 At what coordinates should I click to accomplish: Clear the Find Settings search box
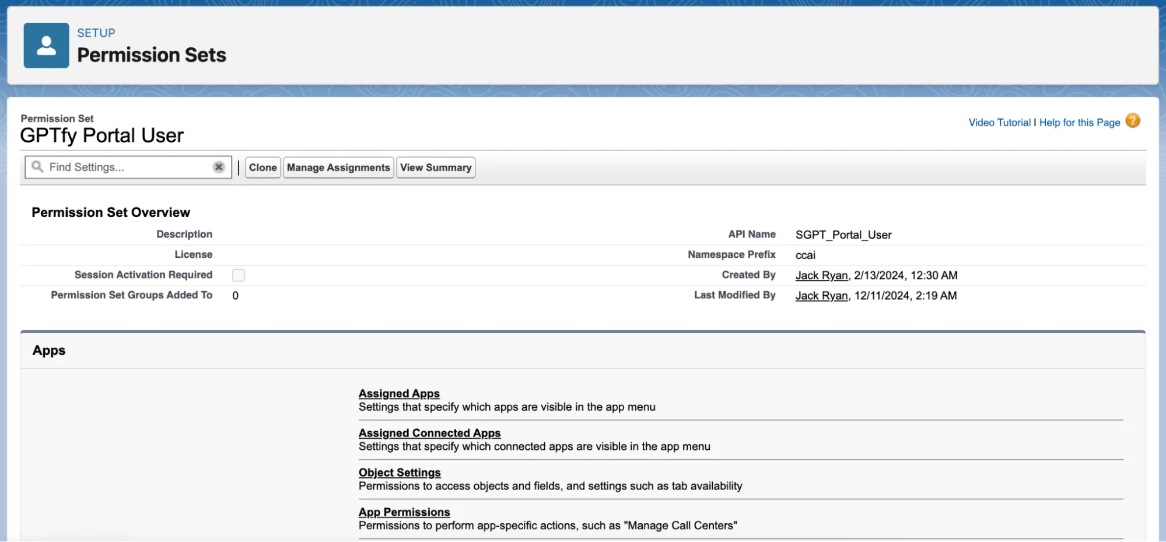point(219,167)
